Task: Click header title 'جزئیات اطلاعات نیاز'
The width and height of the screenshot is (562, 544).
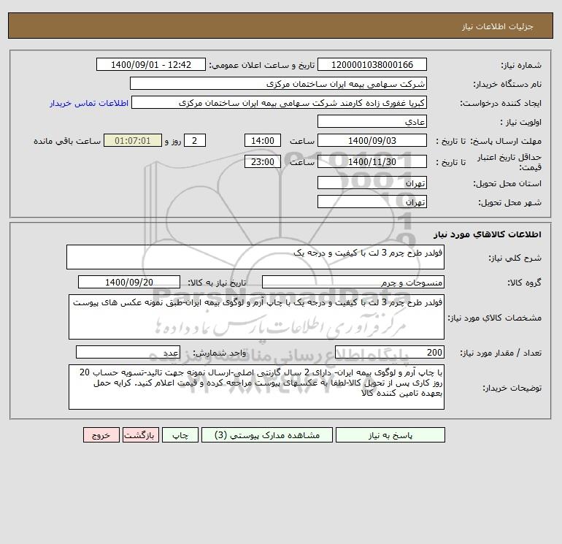Action: (498, 26)
